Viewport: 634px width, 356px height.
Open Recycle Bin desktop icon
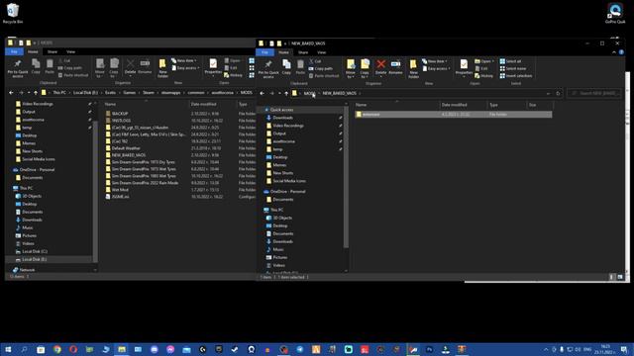(13, 13)
